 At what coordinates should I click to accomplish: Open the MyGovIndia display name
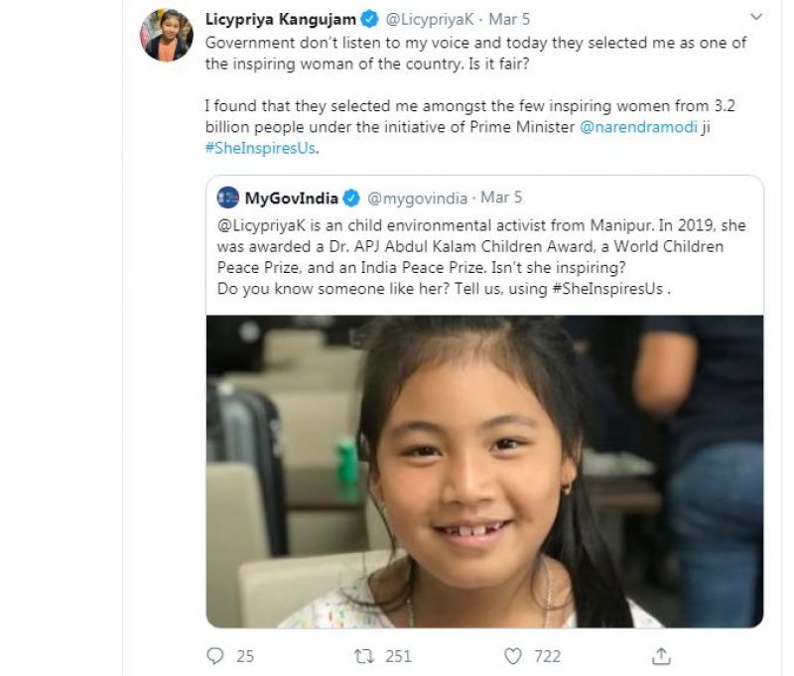point(291,197)
